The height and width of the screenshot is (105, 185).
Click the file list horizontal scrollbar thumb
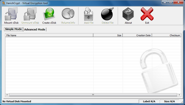[x=93, y=95]
